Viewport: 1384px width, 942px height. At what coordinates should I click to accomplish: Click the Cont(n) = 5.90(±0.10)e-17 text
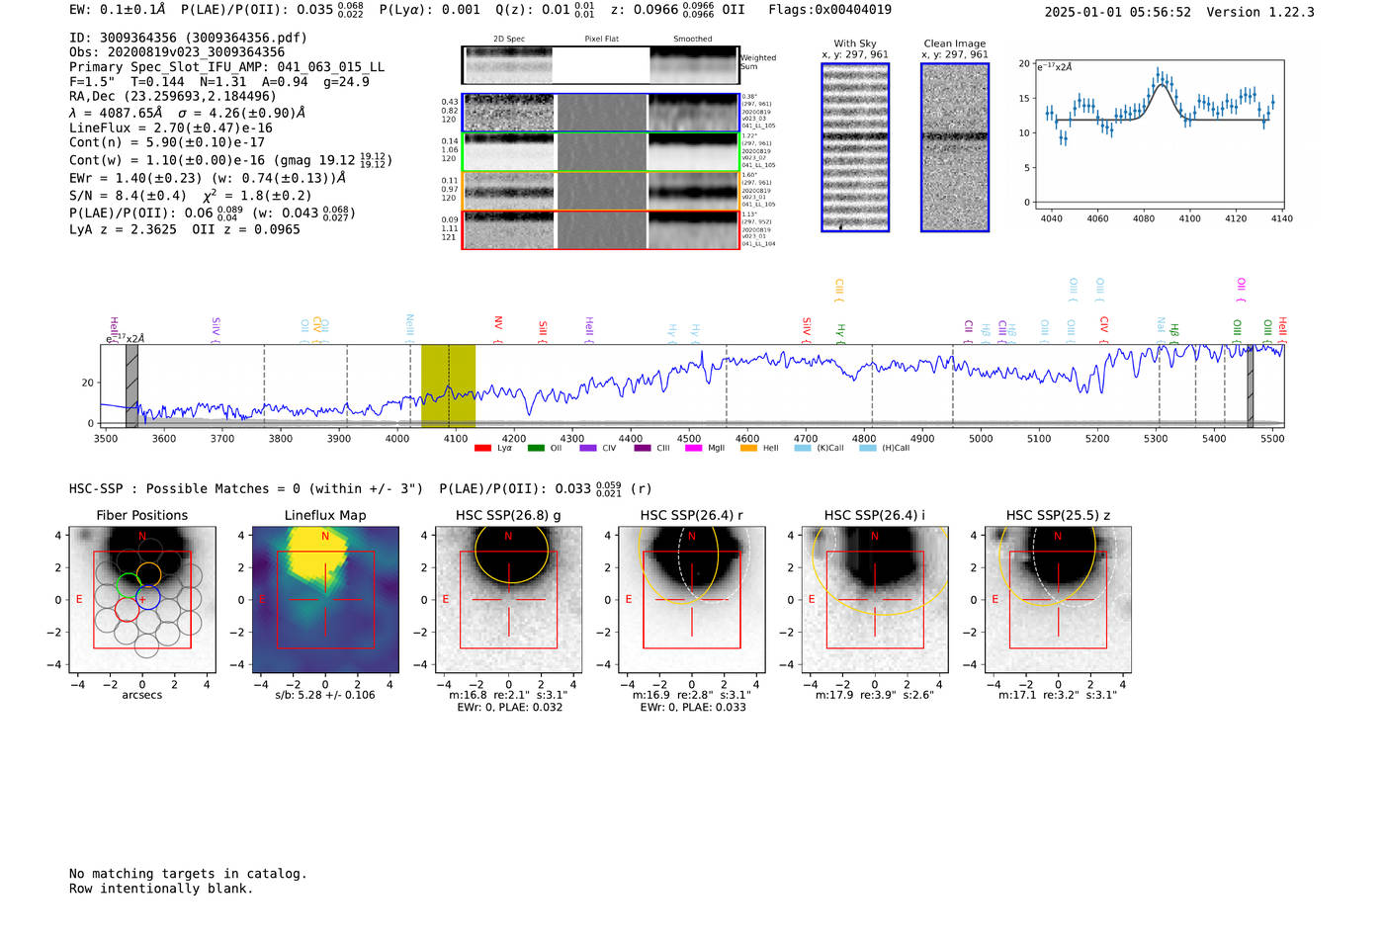[167, 142]
